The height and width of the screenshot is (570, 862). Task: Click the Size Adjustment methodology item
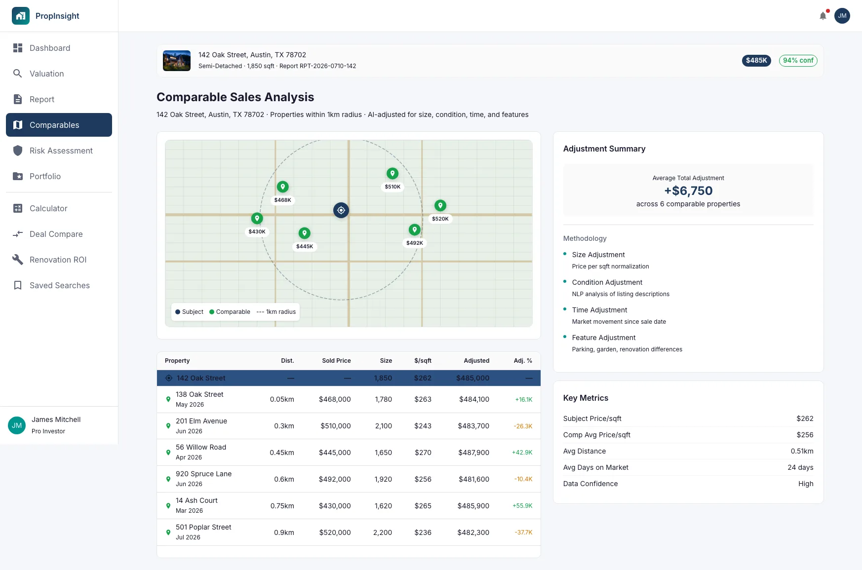[x=688, y=260]
